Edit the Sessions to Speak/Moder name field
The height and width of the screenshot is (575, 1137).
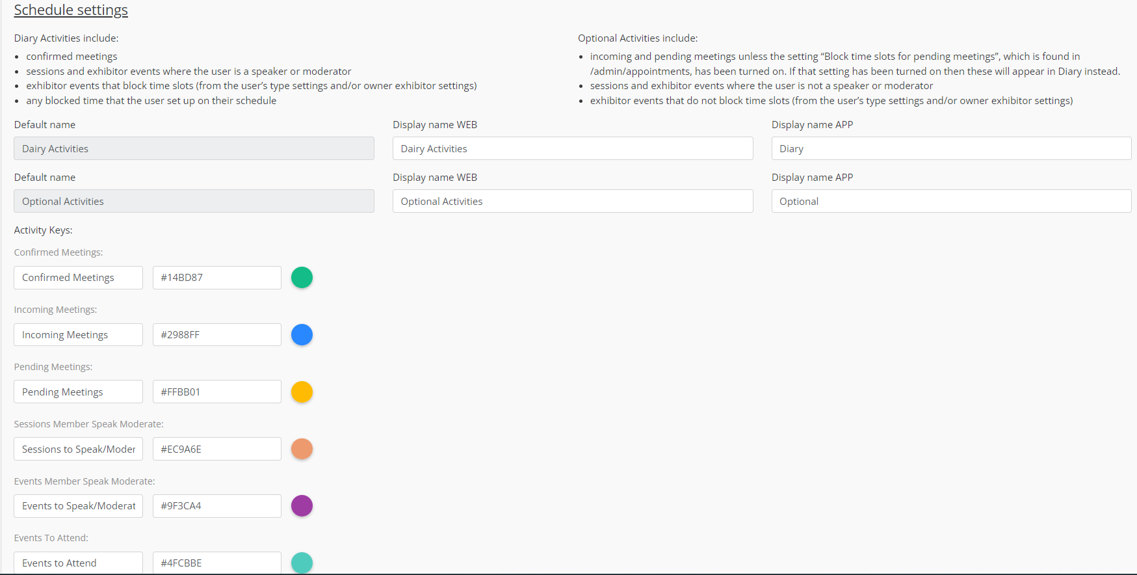[78, 449]
